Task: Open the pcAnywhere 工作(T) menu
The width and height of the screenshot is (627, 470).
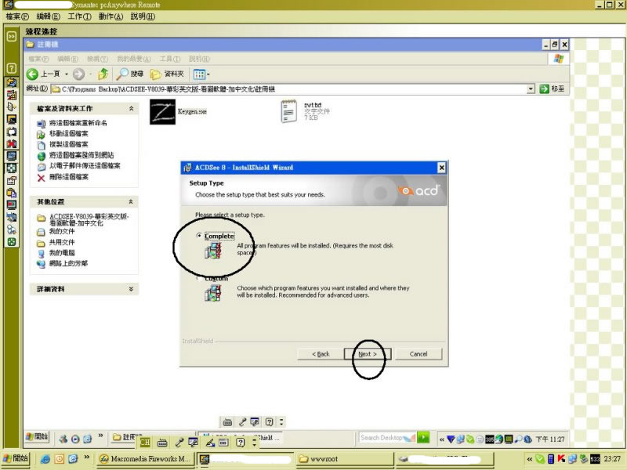Action: (x=80, y=16)
